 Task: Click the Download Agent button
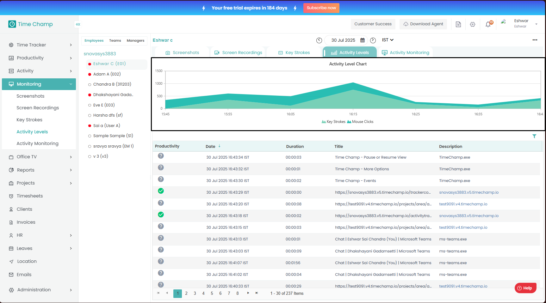tap(423, 24)
